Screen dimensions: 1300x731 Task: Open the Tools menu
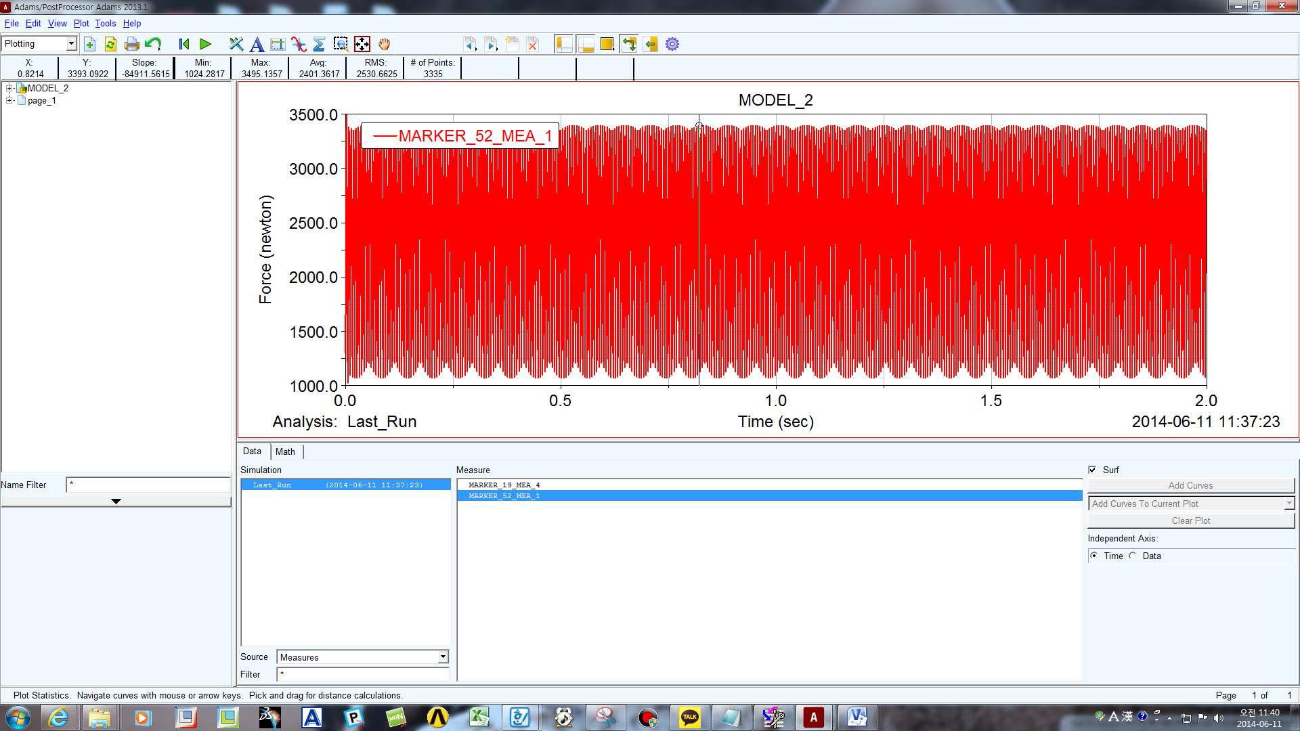click(106, 23)
